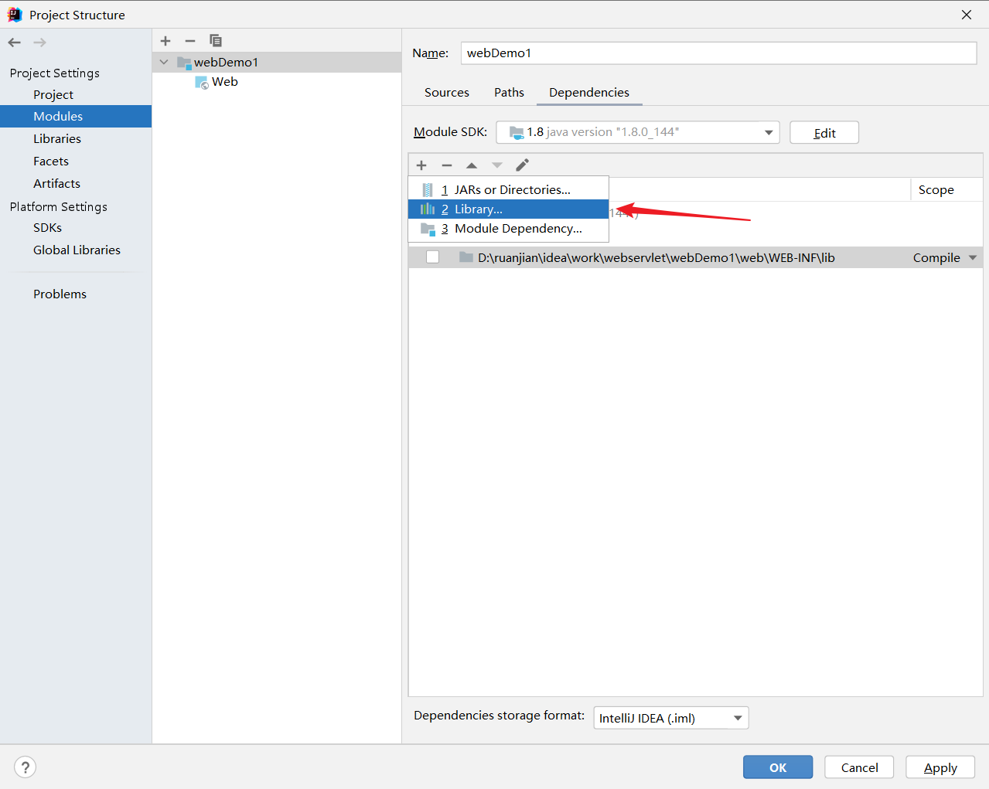The height and width of the screenshot is (789, 989).
Task: Open Libraries settings page
Action: pyautogui.click(x=57, y=138)
